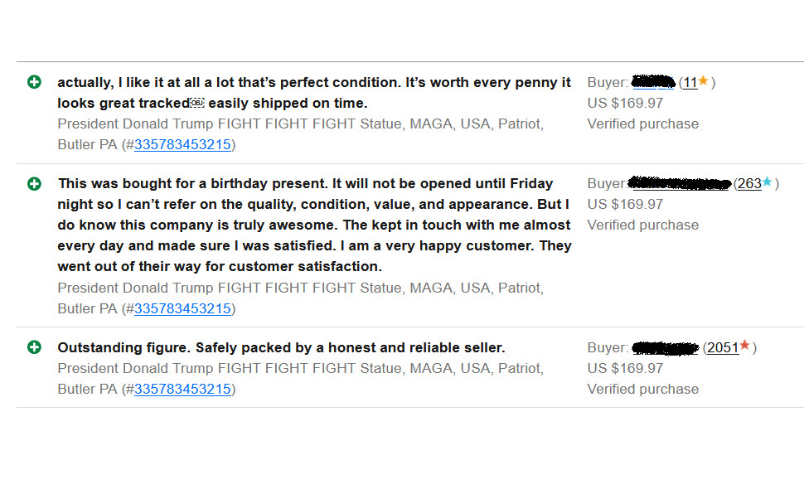Click green plus icon for birthday present review
Image resolution: width=804 pixels, height=499 pixels.
pyautogui.click(x=34, y=183)
